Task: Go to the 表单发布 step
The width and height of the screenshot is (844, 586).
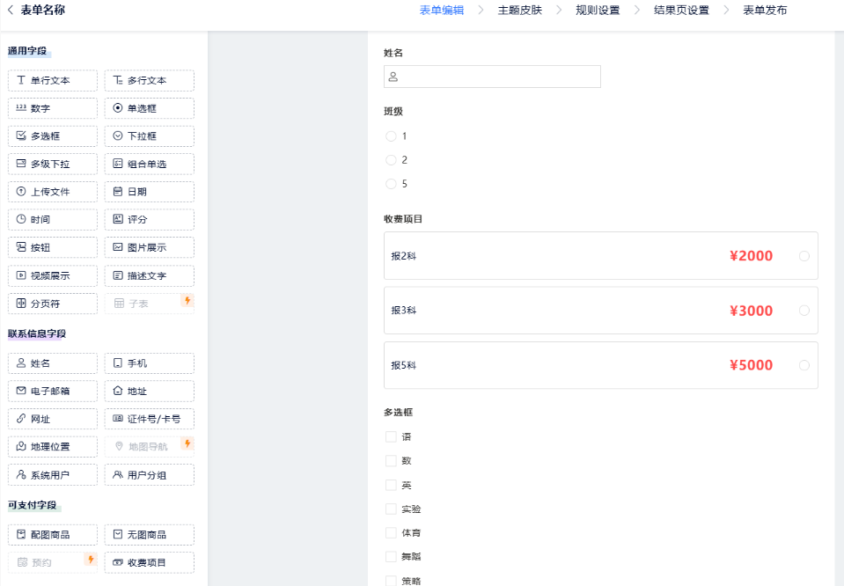Action: 765,11
